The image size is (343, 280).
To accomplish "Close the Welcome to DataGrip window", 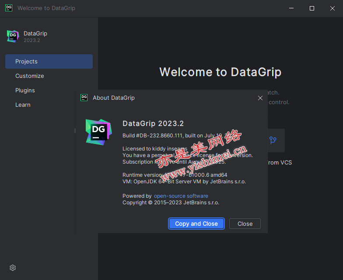I will pos(332,8).
